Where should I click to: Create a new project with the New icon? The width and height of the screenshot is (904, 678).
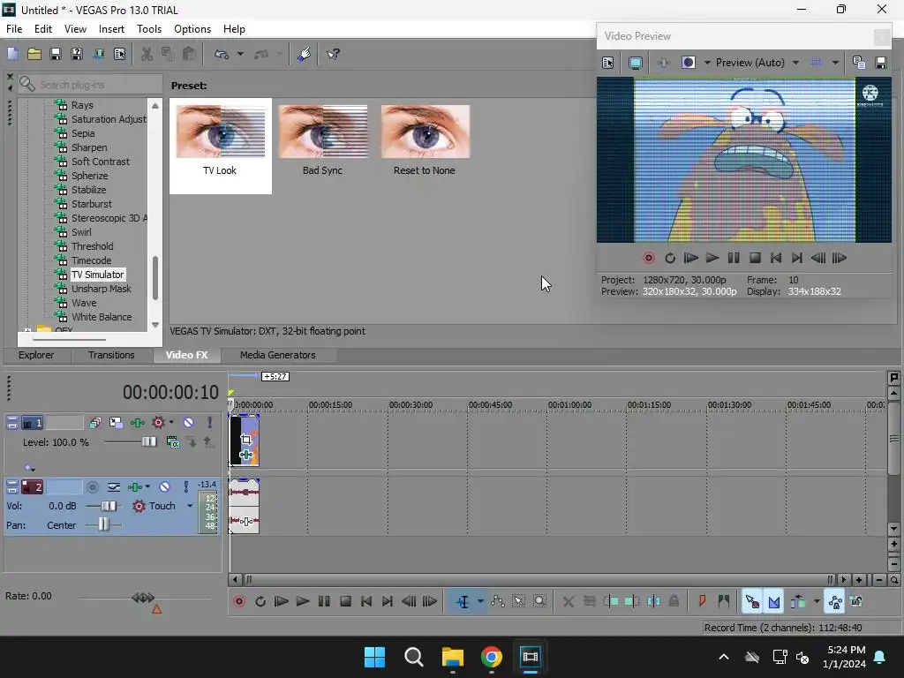click(x=12, y=54)
